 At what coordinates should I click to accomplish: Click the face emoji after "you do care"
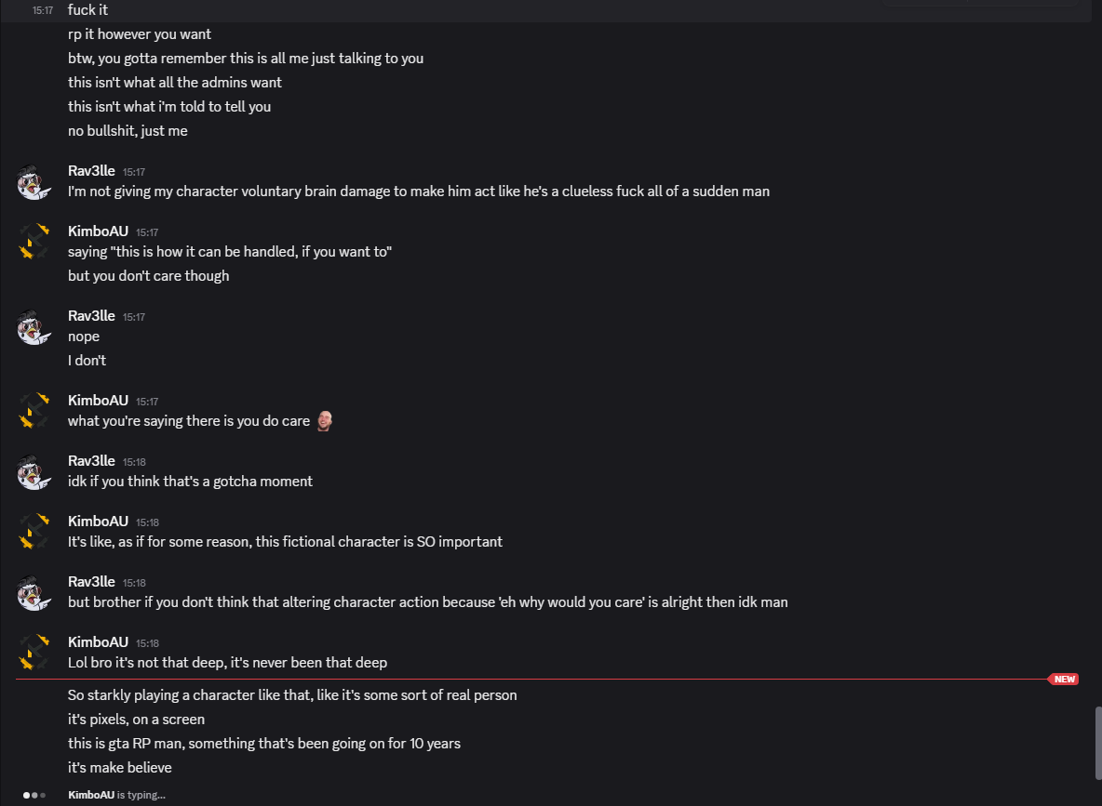tap(325, 421)
